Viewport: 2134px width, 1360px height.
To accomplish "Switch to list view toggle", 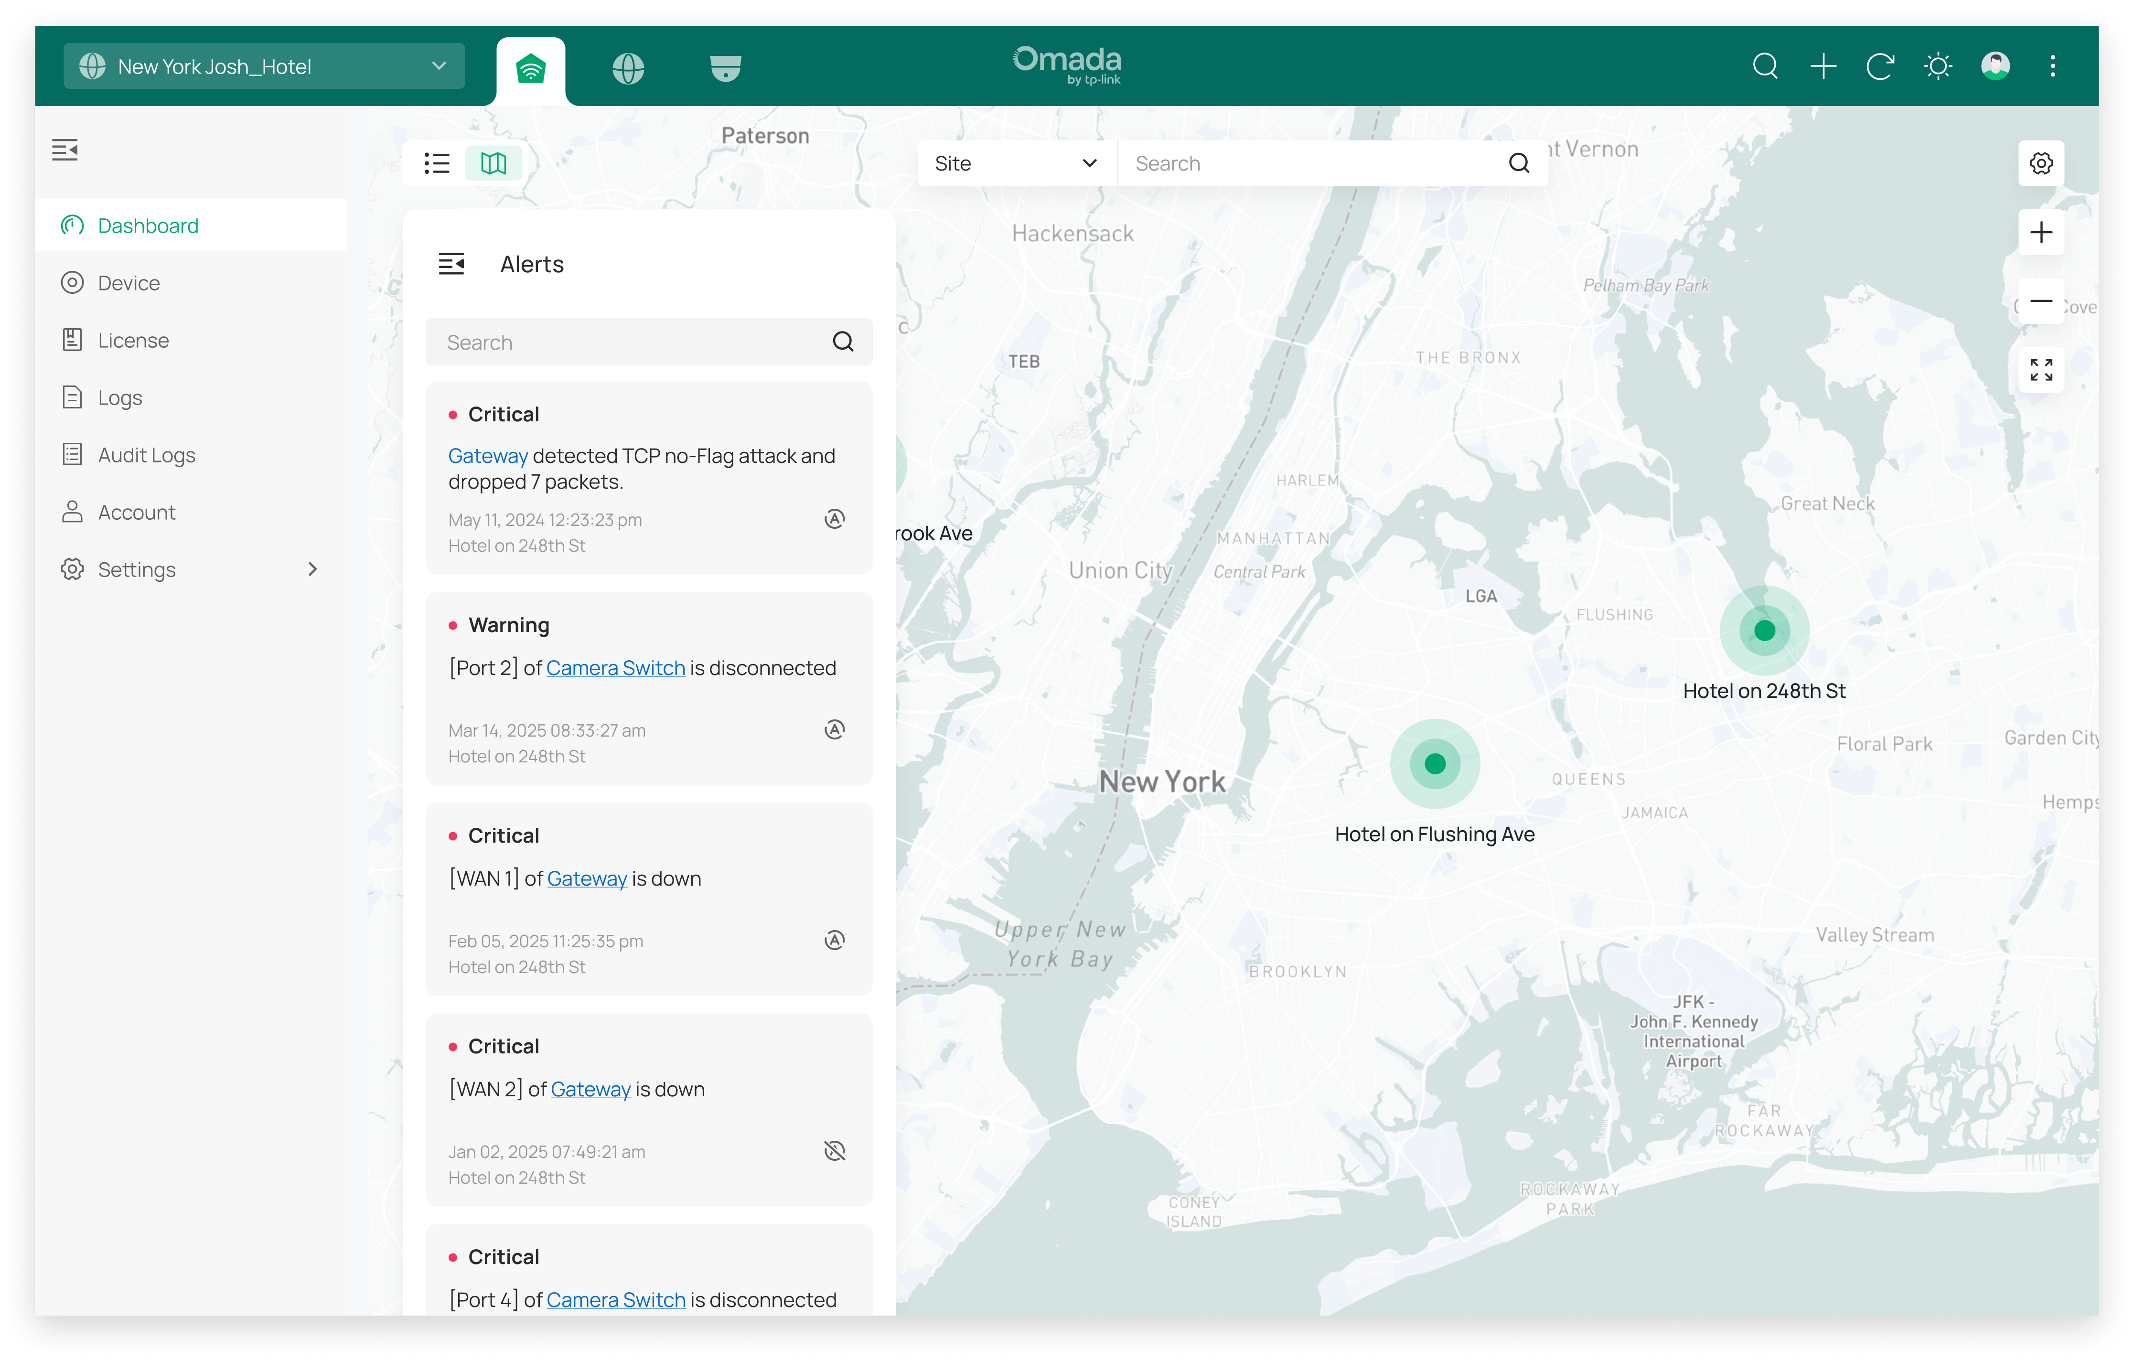I will click(x=437, y=163).
